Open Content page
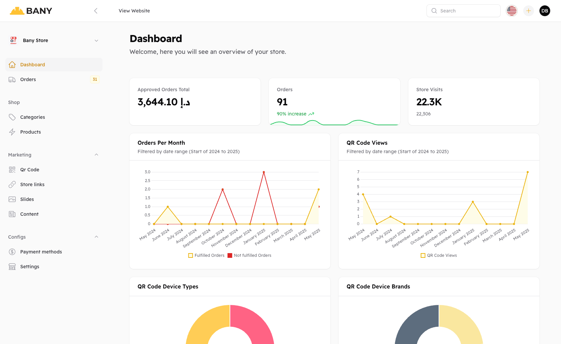 tap(54, 214)
